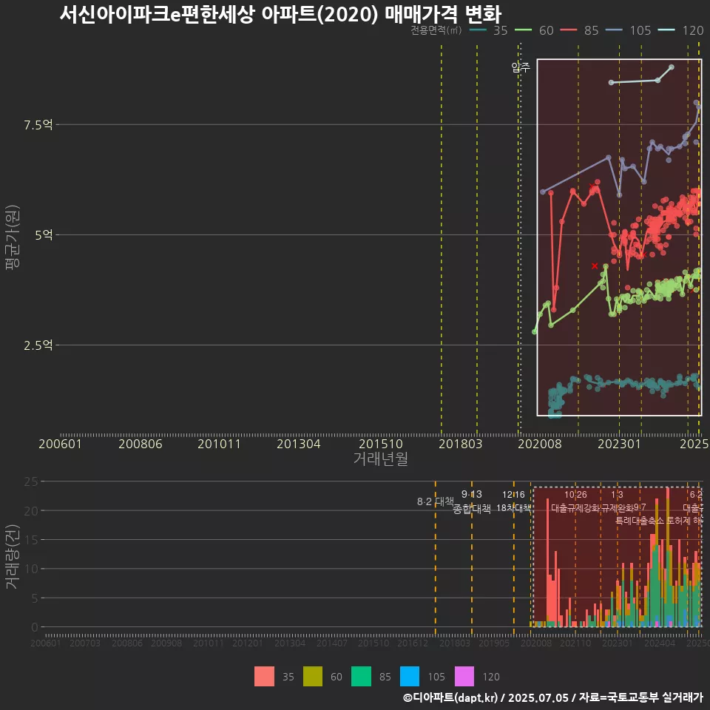Click the 201201 date label on the volume chart
The width and height of the screenshot is (710, 710).
(248, 643)
